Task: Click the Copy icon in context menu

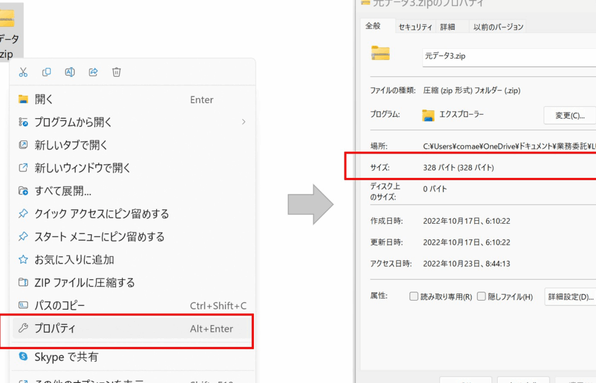Action: click(x=47, y=72)
